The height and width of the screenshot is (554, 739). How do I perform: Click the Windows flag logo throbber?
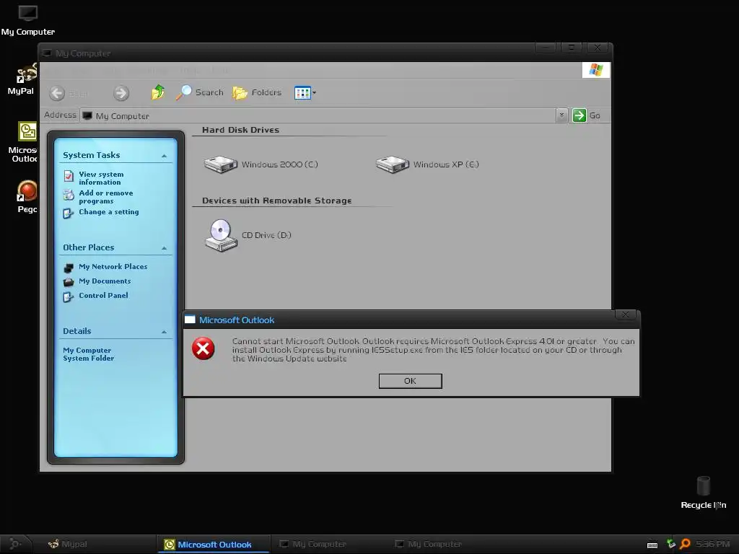tap(595, 70)
